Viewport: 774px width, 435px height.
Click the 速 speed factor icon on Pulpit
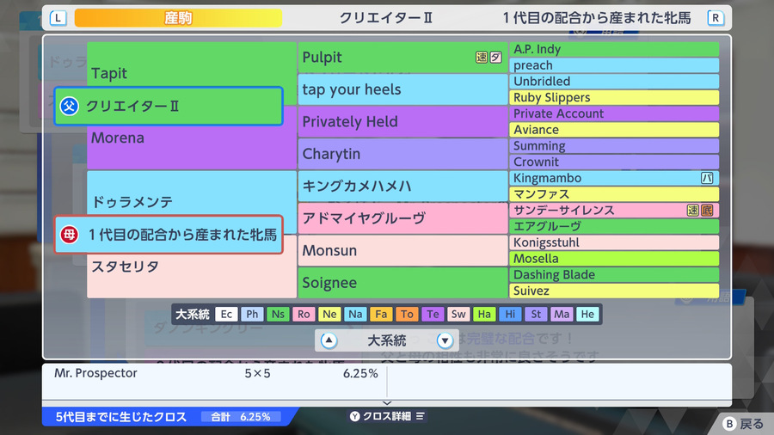[482, 58]
